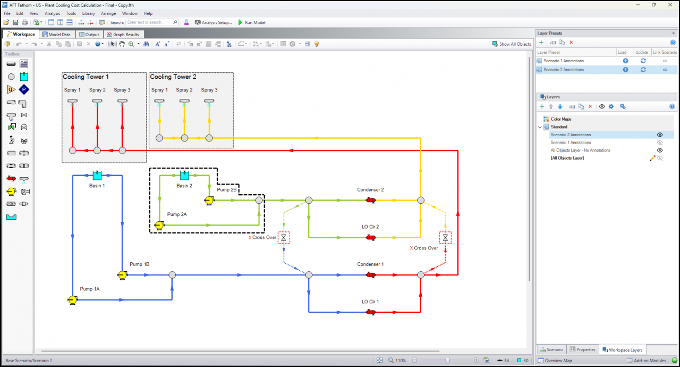Open the Scenario panel tab
The height and width of the screenshot is (367, 680).
(551, 349)
